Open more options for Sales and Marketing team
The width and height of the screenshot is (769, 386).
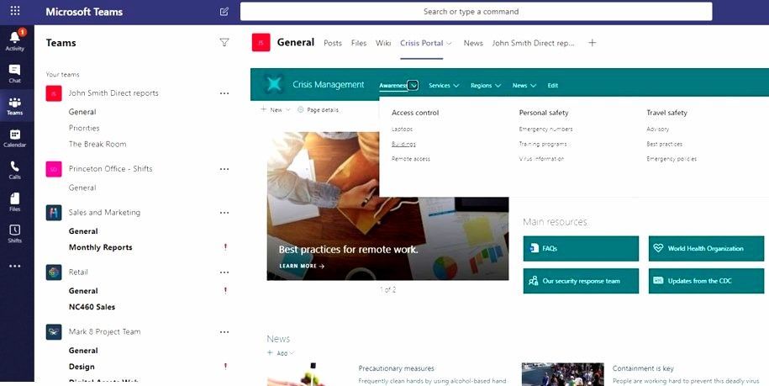click(224, 213)
